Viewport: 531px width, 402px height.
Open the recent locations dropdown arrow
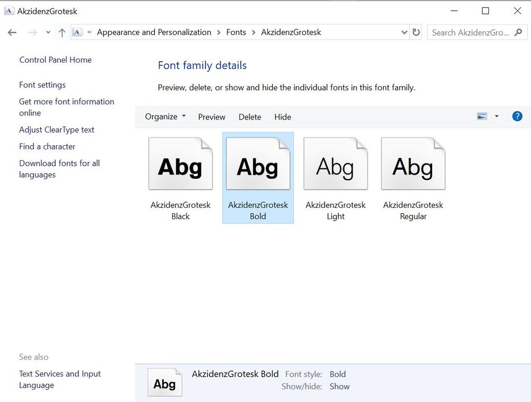point(48,32)
